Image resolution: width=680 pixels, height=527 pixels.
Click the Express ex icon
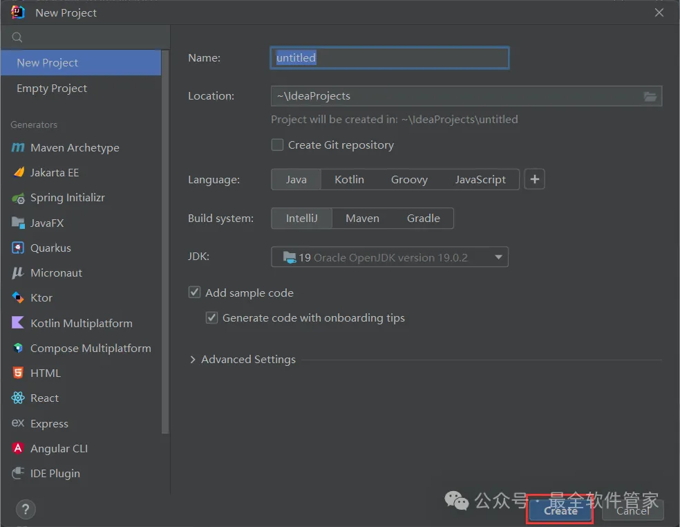(18, 423)
